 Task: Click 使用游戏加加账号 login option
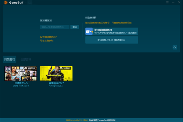coord(112,31)
